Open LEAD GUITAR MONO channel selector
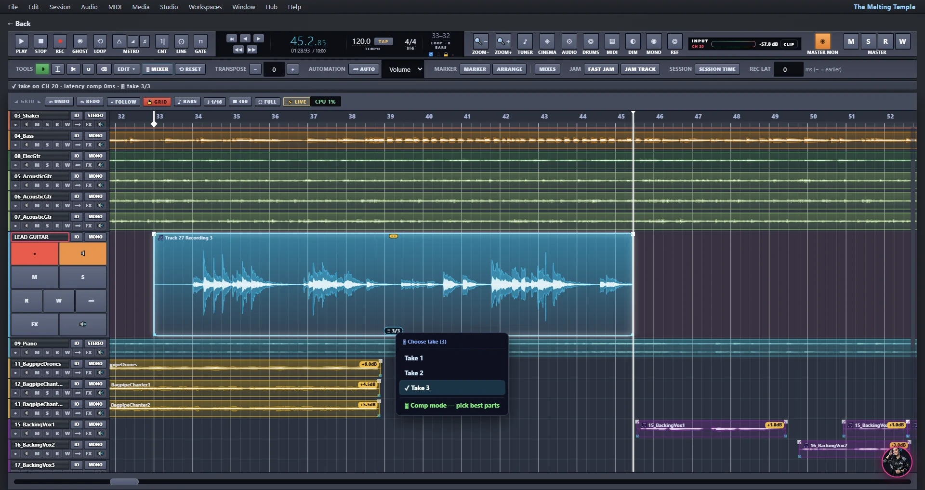This screenshot has height=490, width=925. pyautogui.click(x=95, y=237)
